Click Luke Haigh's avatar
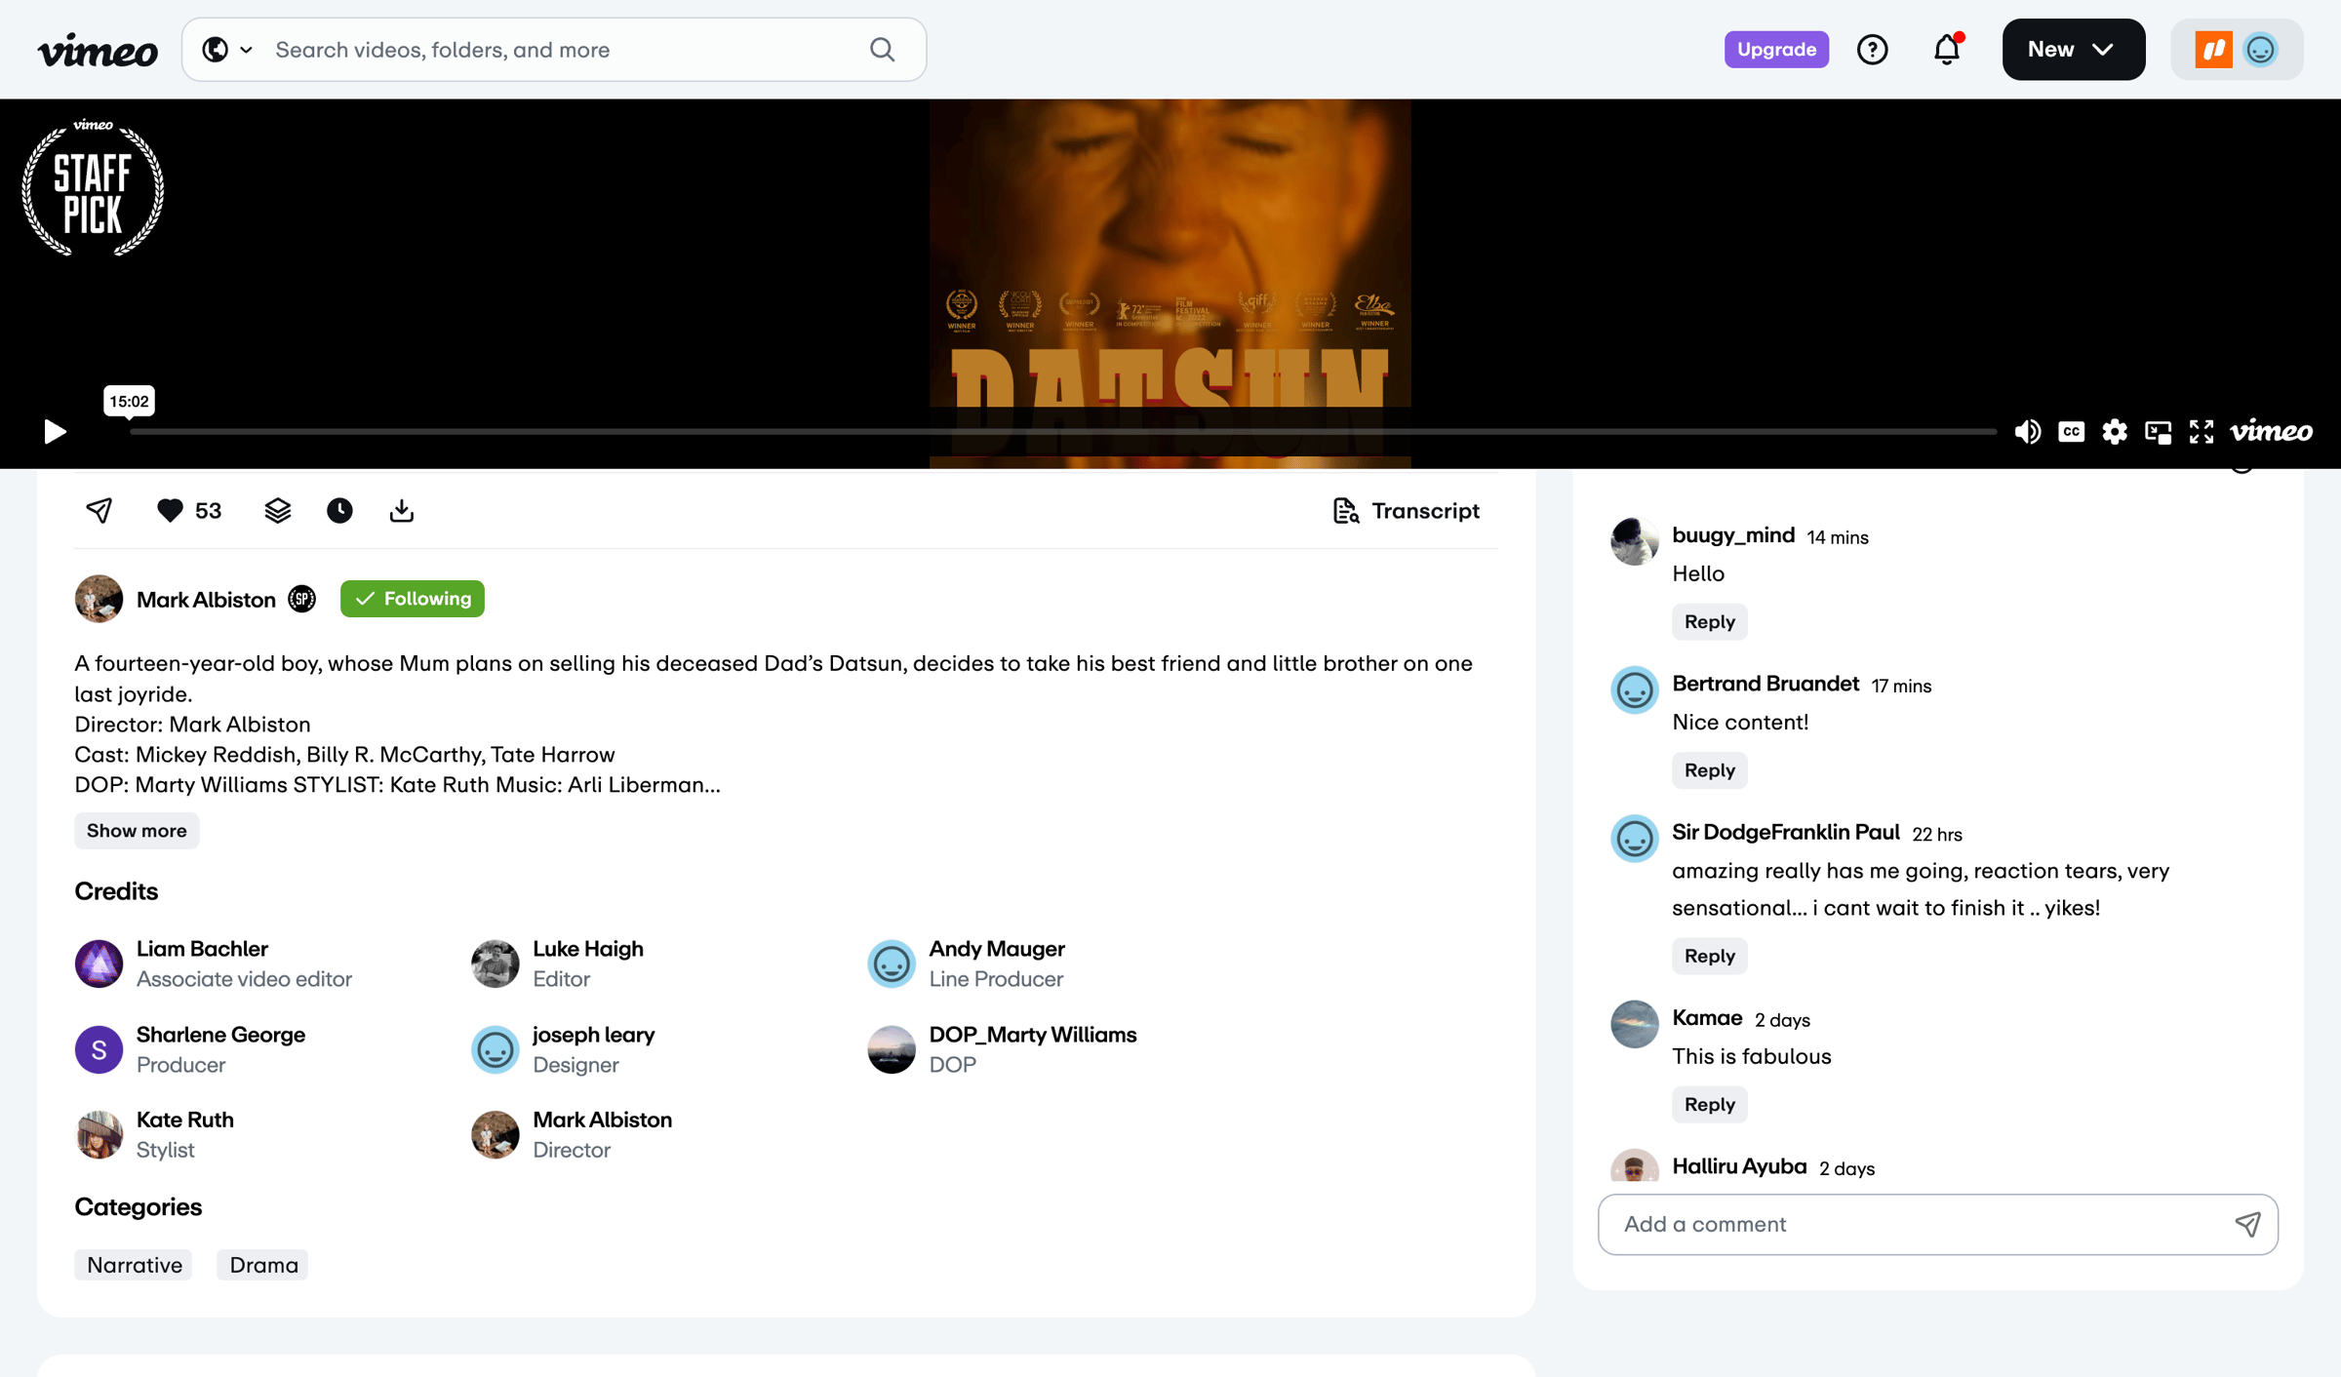 pyautogui.click(x=496, y=964)
